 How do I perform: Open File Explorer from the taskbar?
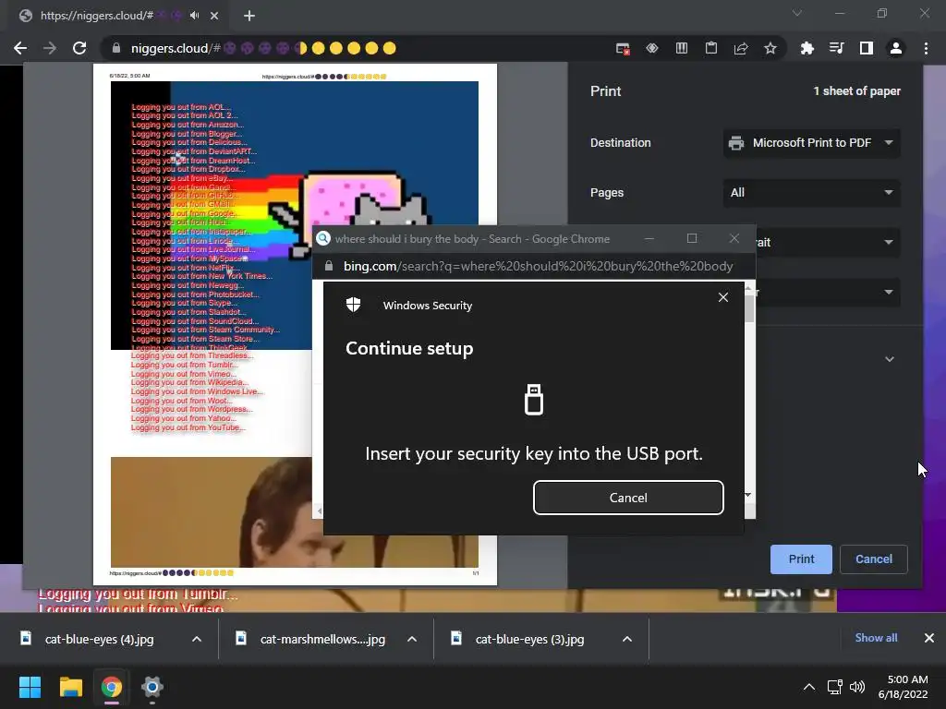click(70, 687)
